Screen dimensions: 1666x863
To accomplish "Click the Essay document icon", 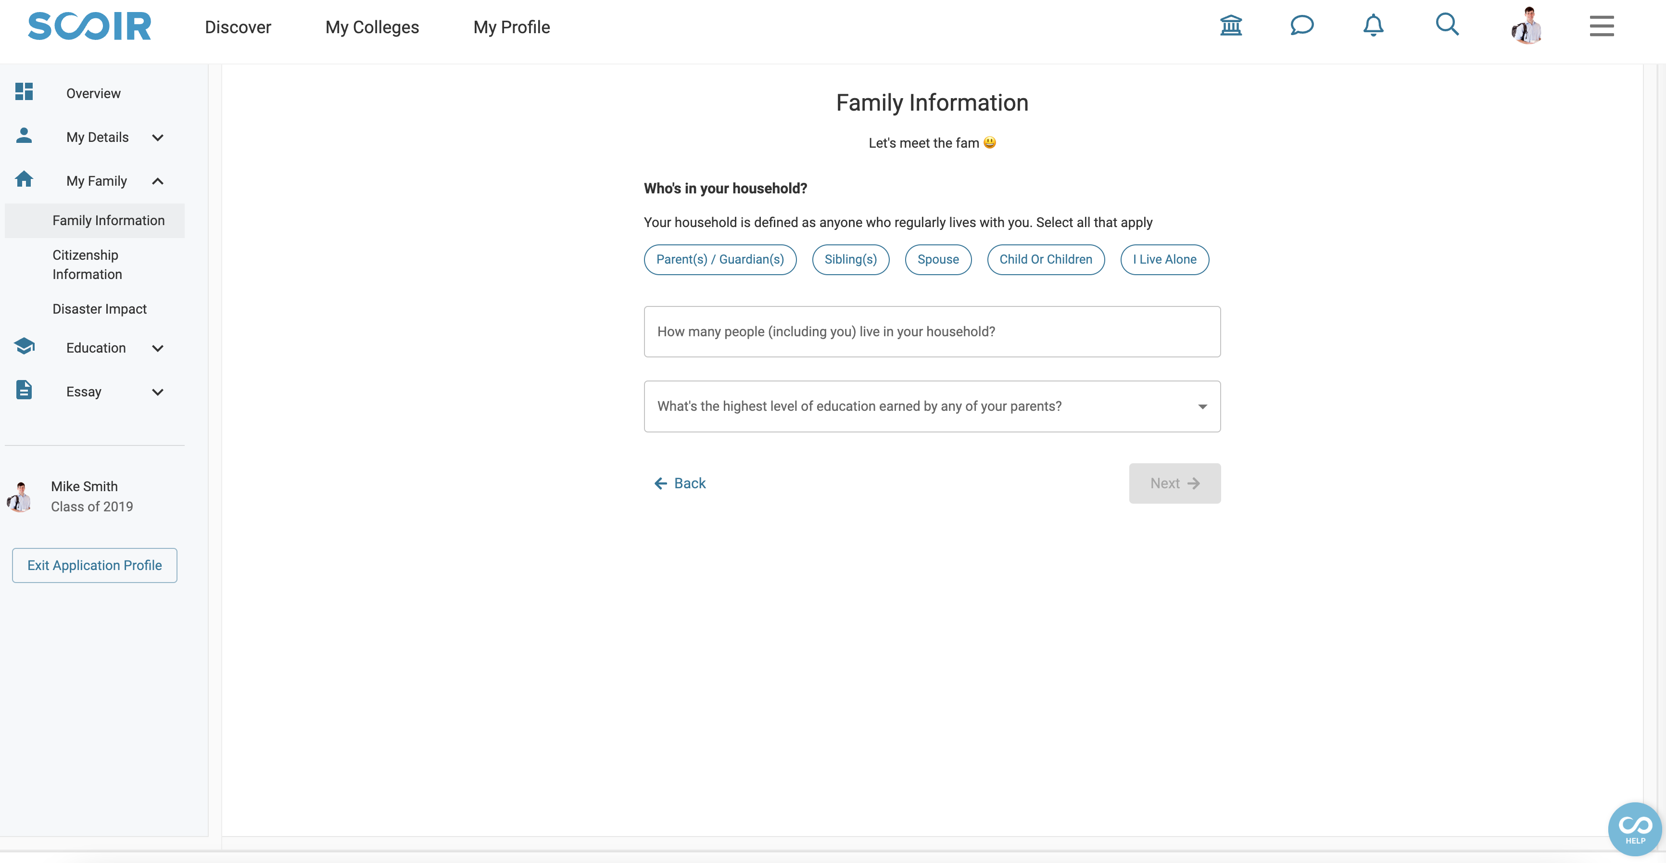I will [x=24, y=390].
